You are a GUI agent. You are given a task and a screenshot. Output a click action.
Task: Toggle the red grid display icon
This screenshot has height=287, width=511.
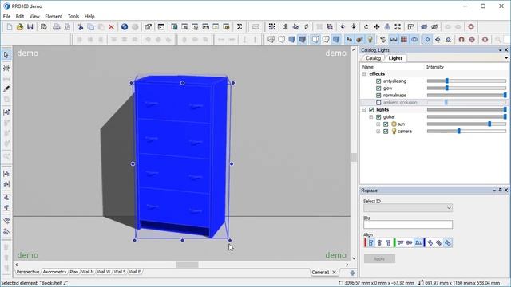click(x=404, y=40)
